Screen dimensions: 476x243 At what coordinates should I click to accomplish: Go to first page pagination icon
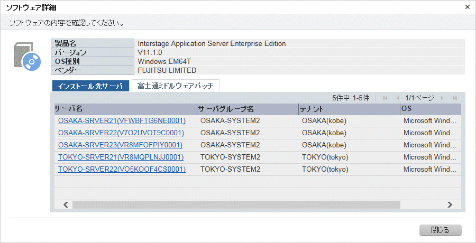(x=385, y=98)
